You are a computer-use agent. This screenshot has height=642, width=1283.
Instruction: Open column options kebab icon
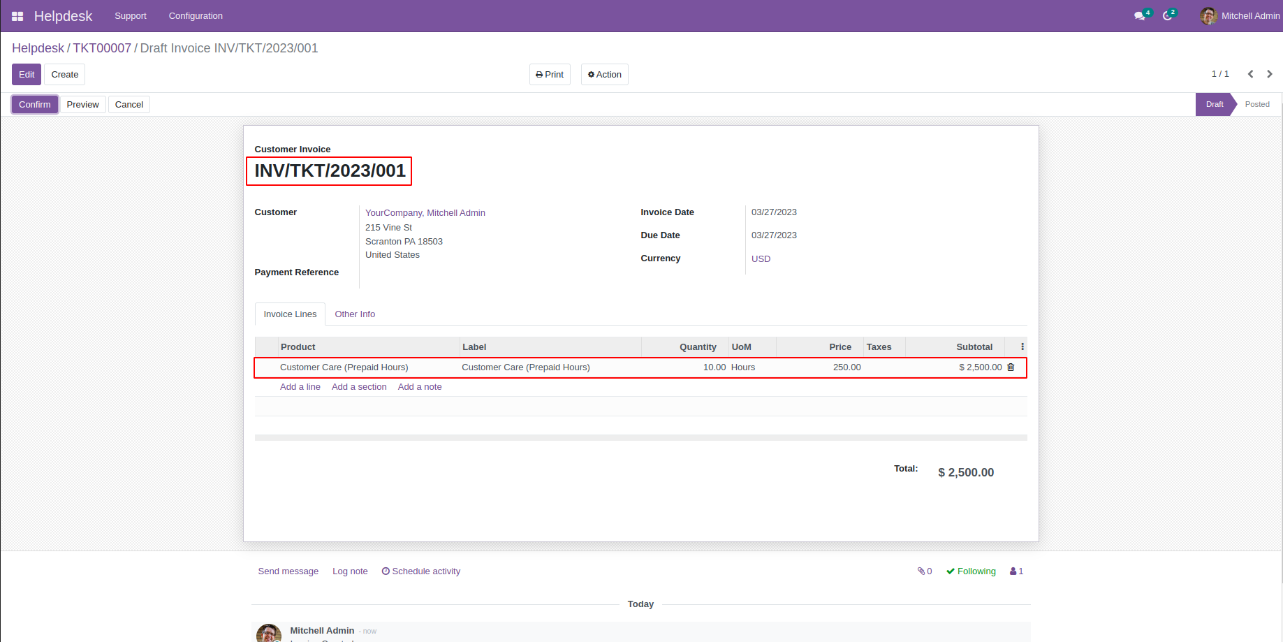click(1022, 347)
